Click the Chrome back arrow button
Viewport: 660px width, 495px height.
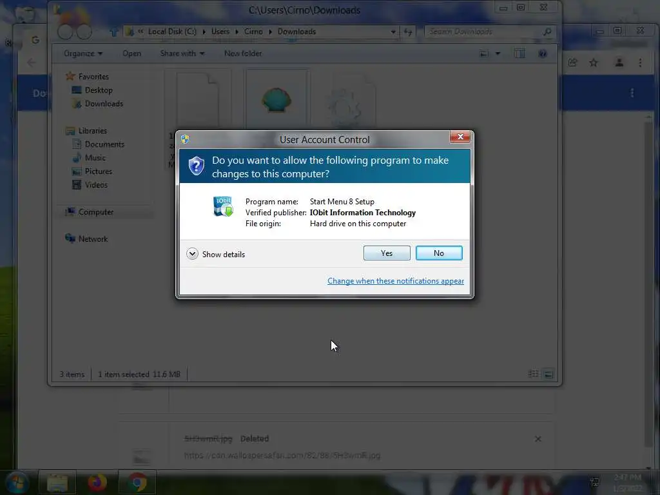point(31,63)
